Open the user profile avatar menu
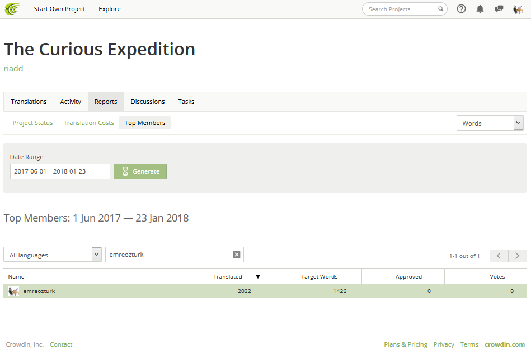 click(x=518, y=9)
